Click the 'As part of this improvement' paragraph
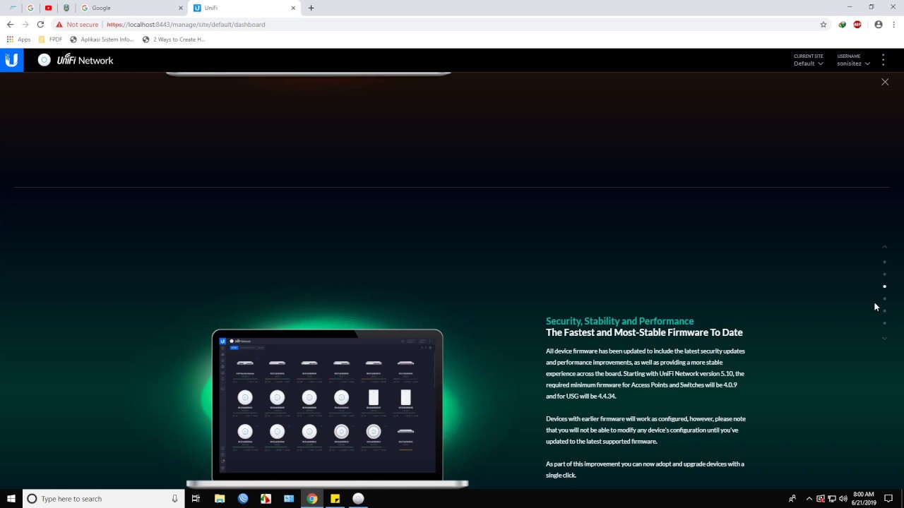 [645, 469]
